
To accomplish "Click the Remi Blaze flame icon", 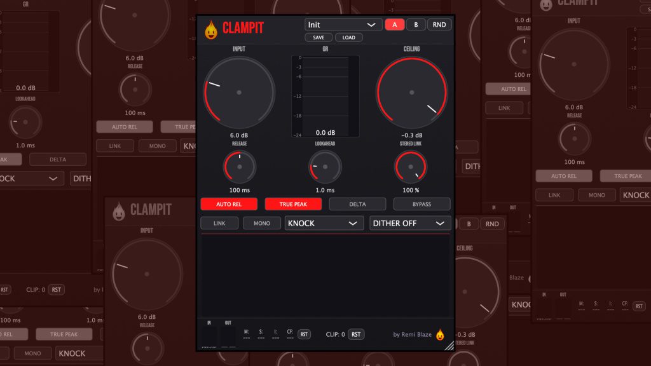I will tap(440, 334).
